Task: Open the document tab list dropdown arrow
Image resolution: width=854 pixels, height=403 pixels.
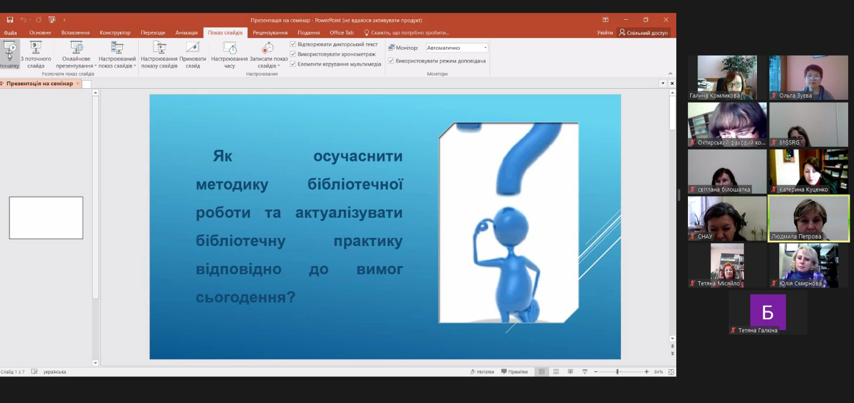Action: (663, 83)
